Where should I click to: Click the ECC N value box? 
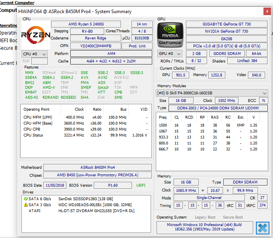click(x=263, y=101)
